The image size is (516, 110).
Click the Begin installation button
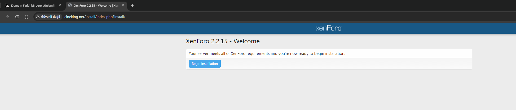click(205, 64)
